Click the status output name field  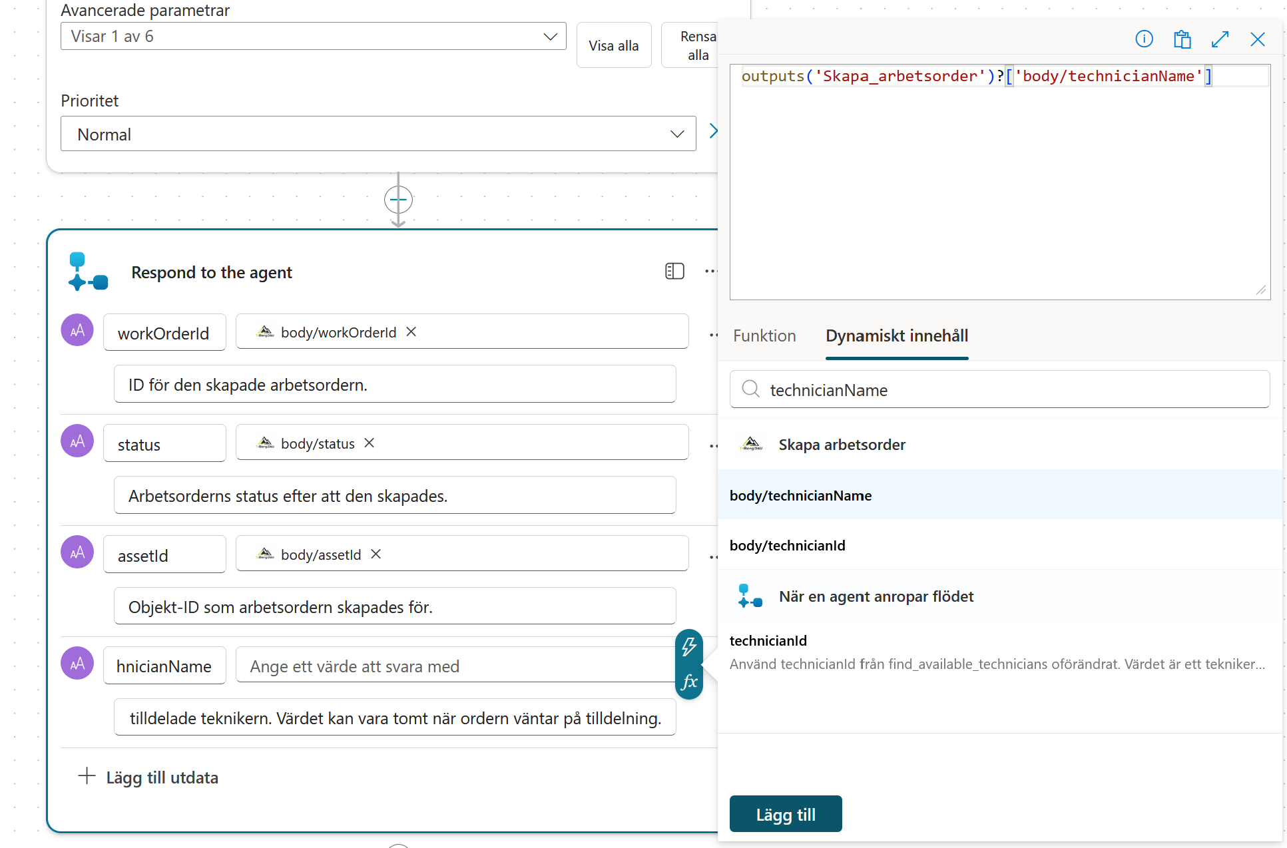[164, 443]
